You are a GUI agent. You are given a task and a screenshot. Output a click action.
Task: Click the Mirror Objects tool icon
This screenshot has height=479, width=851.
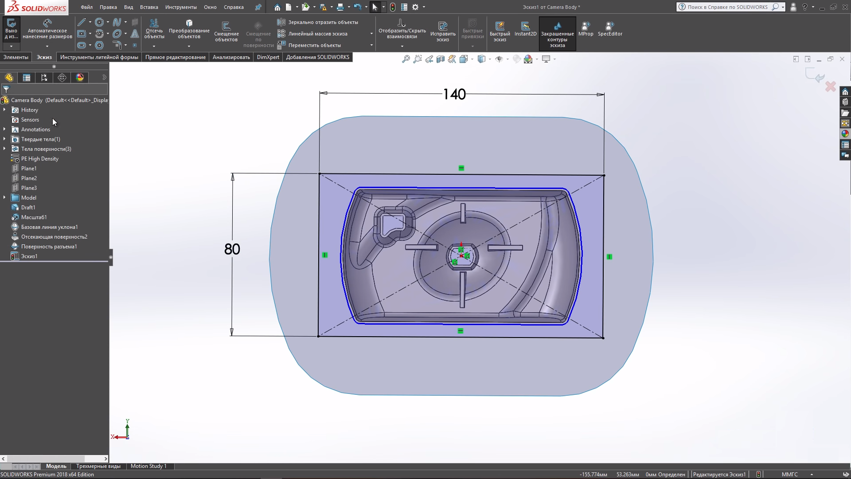[x=281, y=22]
